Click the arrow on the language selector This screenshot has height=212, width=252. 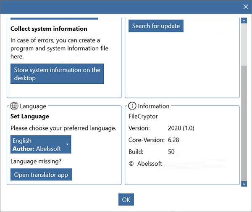[68, 145]
